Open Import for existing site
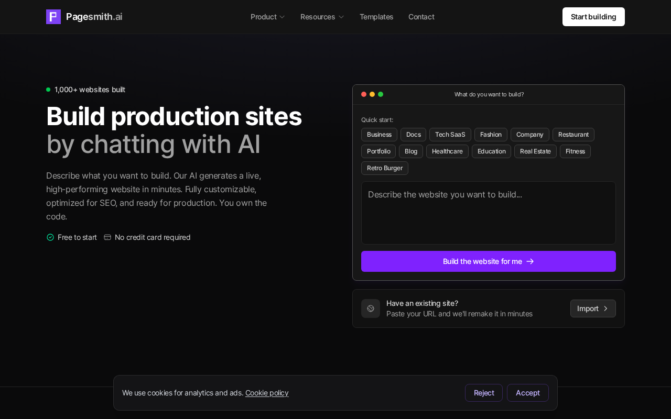Viewport: 671px width, 419px height. [x=593, y=308]
